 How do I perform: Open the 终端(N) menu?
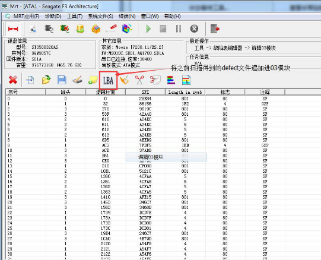point(127,16)
